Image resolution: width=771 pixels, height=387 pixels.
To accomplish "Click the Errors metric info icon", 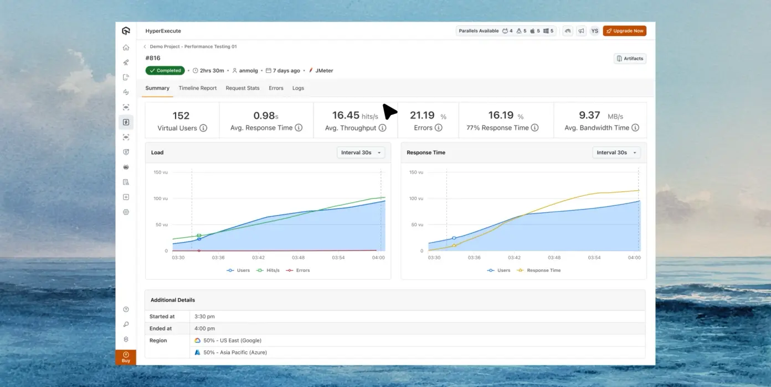I will [x=439, y=128].
